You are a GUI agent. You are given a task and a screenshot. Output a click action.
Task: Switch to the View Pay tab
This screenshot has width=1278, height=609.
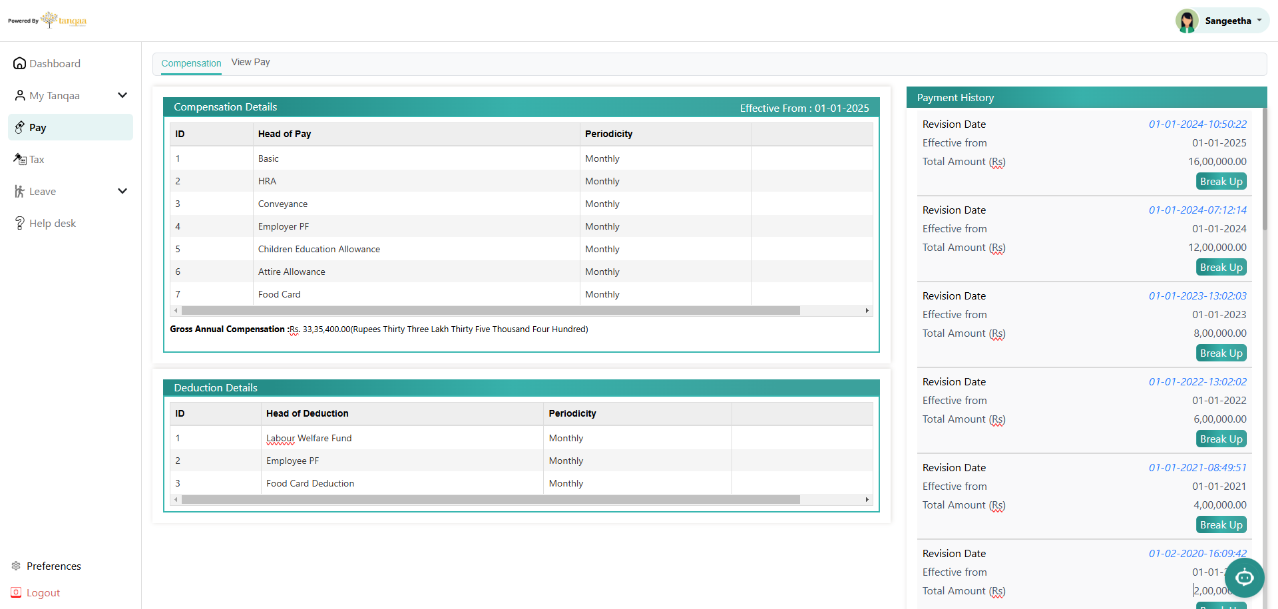[250, 62]
